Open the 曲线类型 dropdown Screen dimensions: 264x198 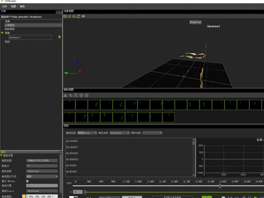click(x=87, y=133)
